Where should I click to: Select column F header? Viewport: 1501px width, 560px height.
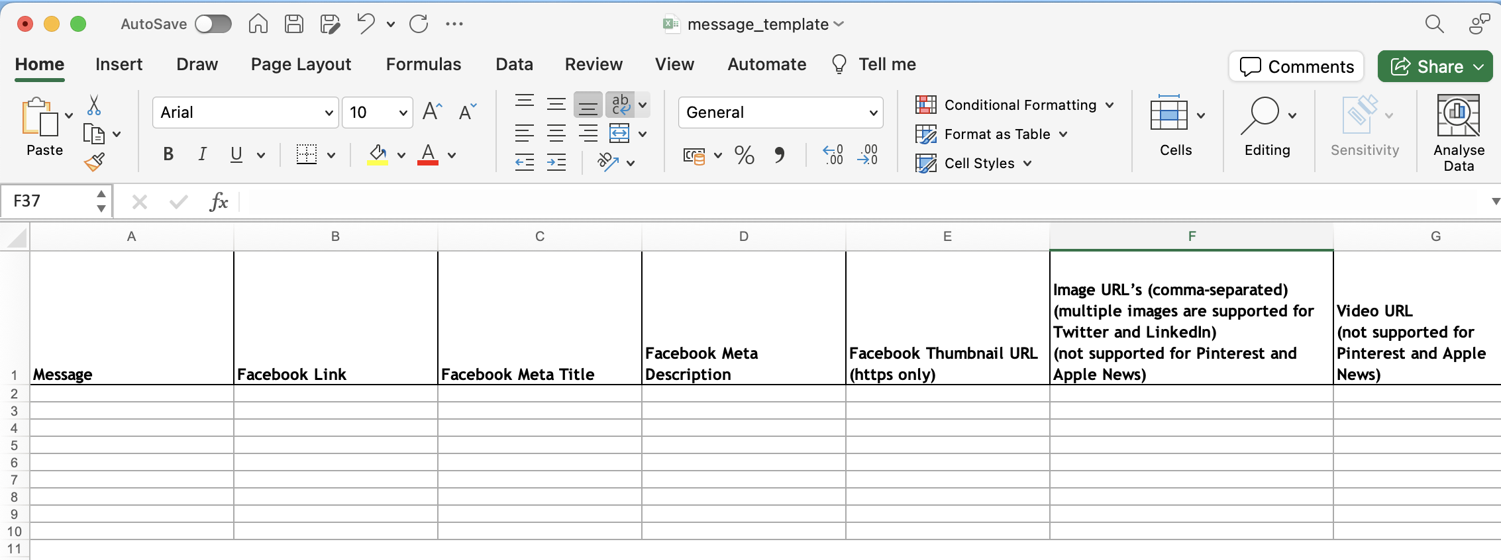1192,236
